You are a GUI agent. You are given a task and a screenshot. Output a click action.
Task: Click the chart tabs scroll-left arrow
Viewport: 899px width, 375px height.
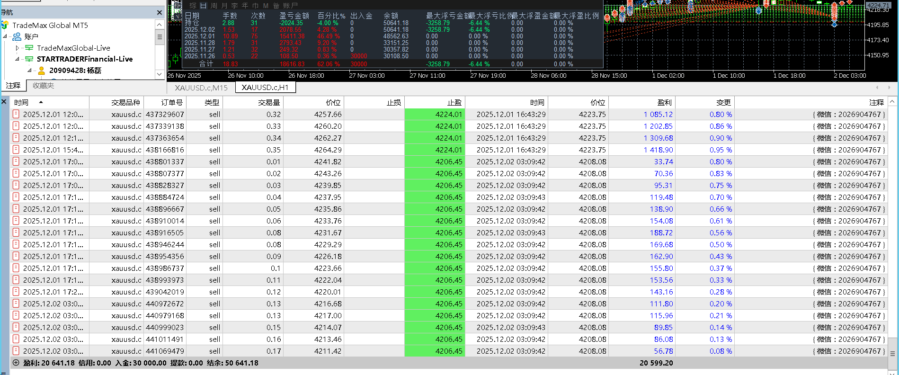tap(877, 88)
